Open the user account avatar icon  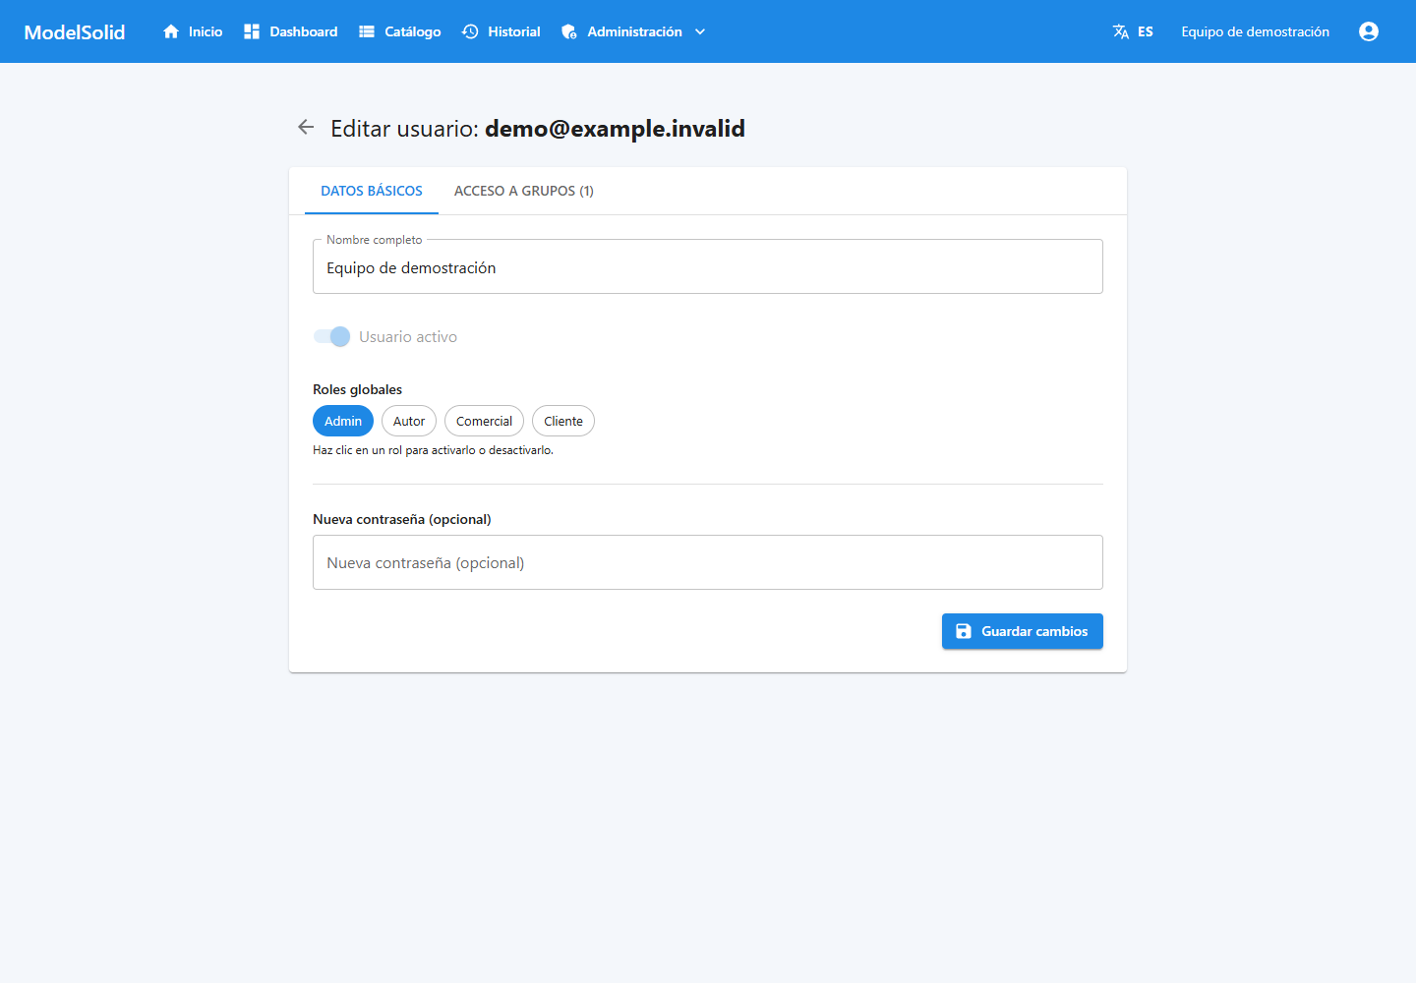click(1369, 31)
